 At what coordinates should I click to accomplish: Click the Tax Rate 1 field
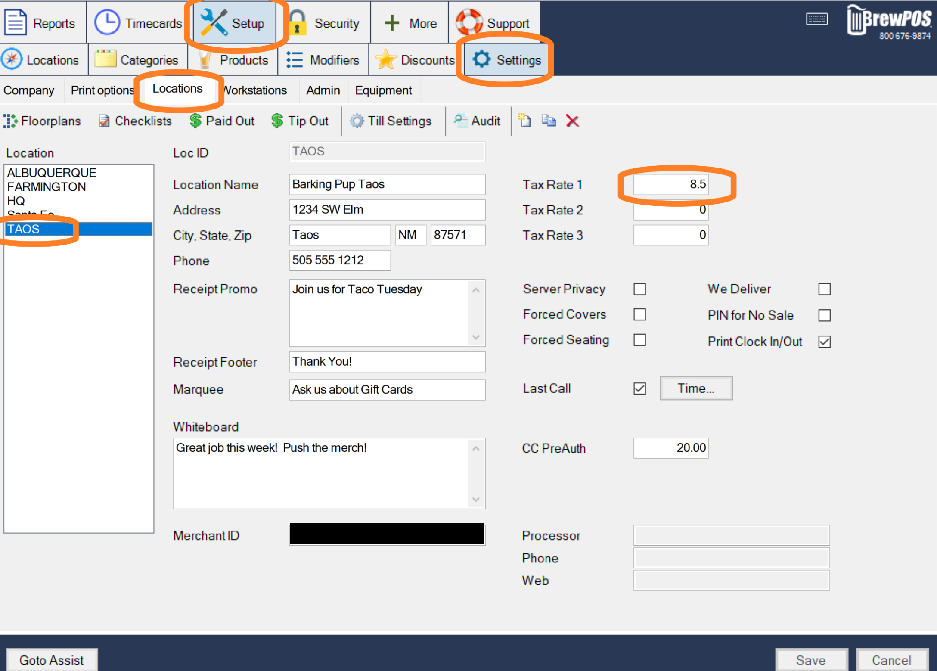point(671,184)
